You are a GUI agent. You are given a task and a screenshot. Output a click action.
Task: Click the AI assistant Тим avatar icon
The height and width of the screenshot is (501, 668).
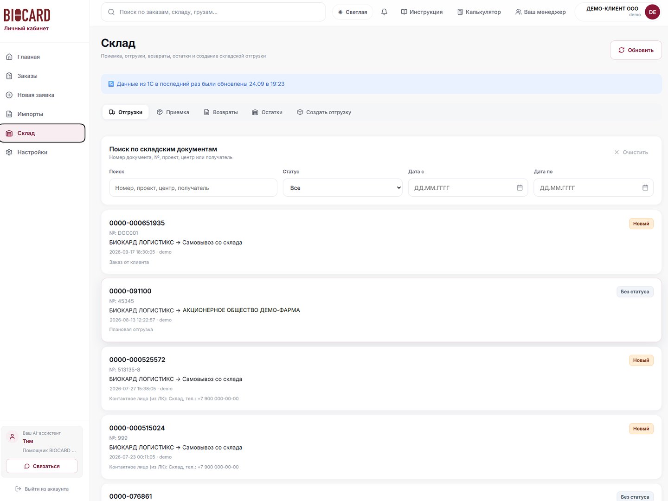13,437
